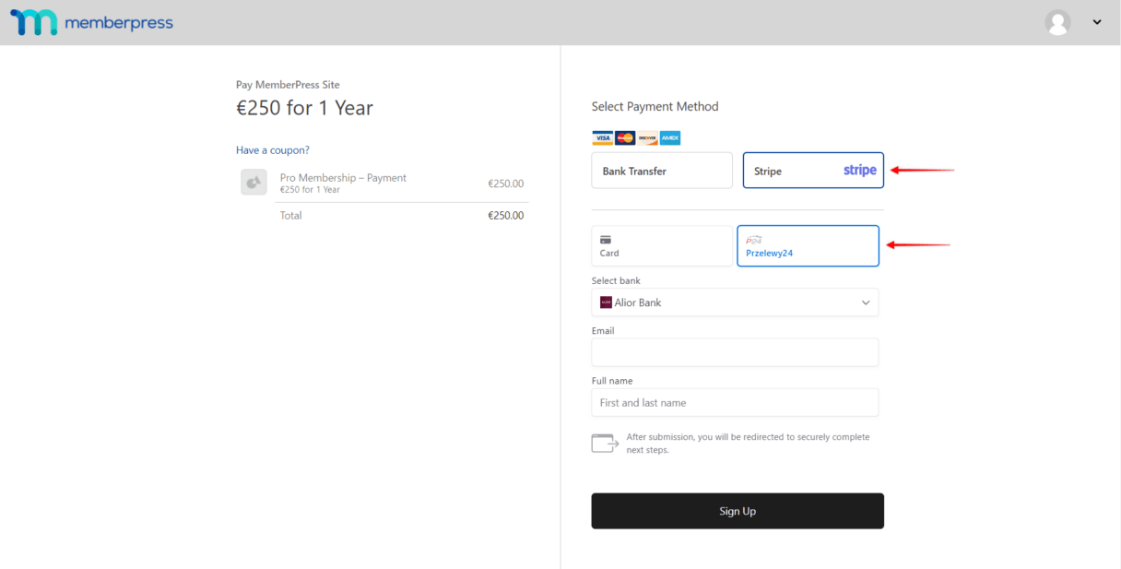Open the account menu dropdown arrow
The width and height of the screenshot is (1121, 569).
[1097, 23]
